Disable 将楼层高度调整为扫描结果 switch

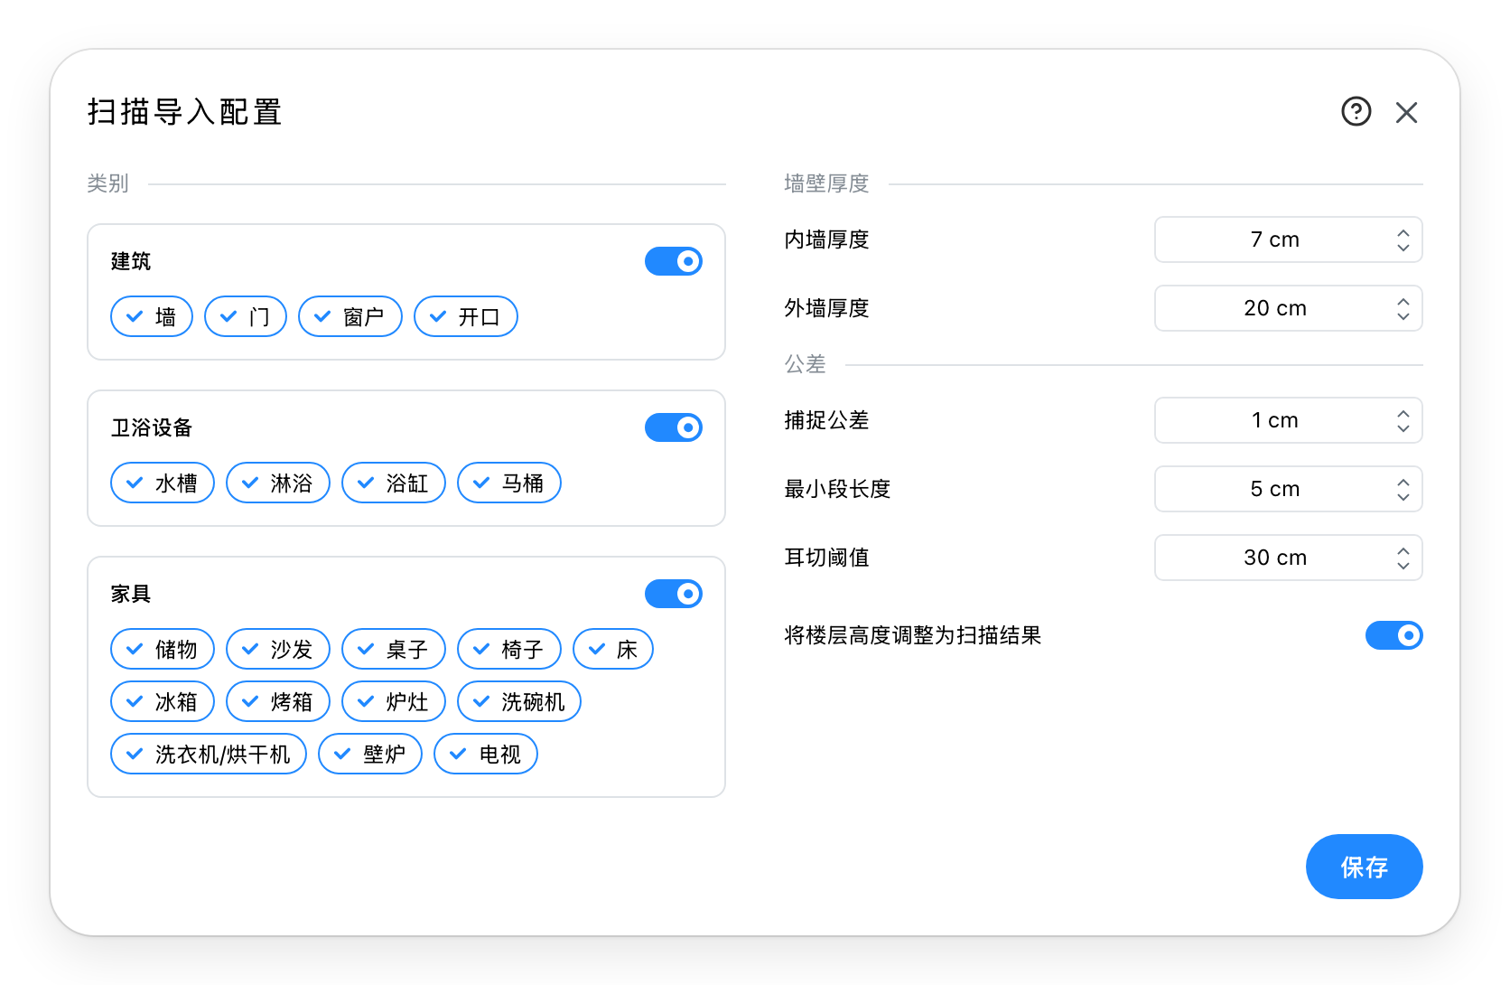tap(1393, 635)
